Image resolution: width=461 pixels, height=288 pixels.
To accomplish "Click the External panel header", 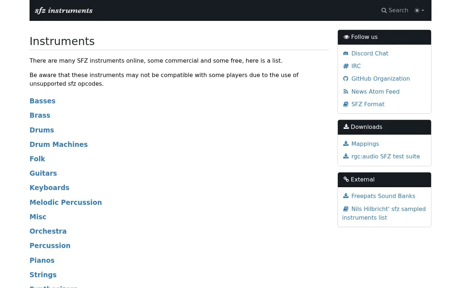I will coord(384,180).
